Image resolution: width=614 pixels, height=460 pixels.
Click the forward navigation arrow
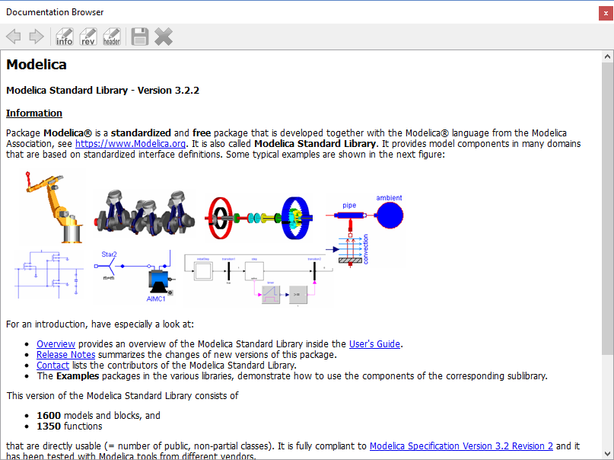coord(36,36)
